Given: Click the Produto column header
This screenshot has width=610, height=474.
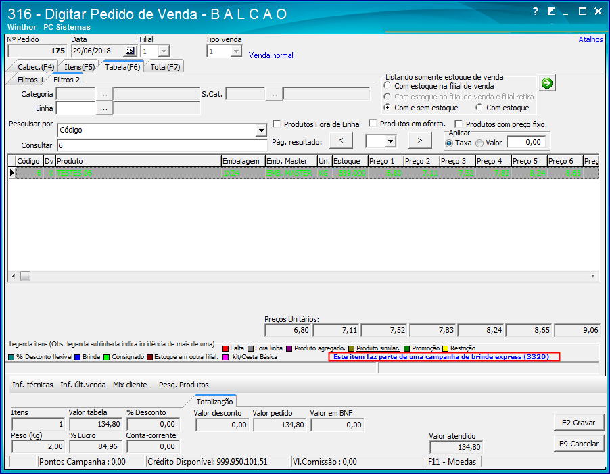Looking at the screenshot, I should (139, 161).
